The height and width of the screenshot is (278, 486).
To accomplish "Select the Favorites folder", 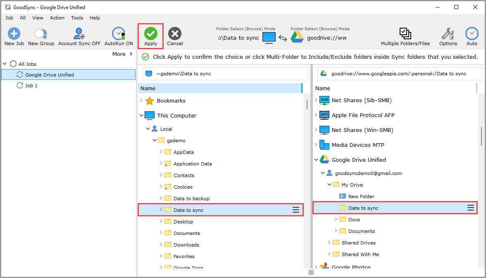I will (184, 256).
